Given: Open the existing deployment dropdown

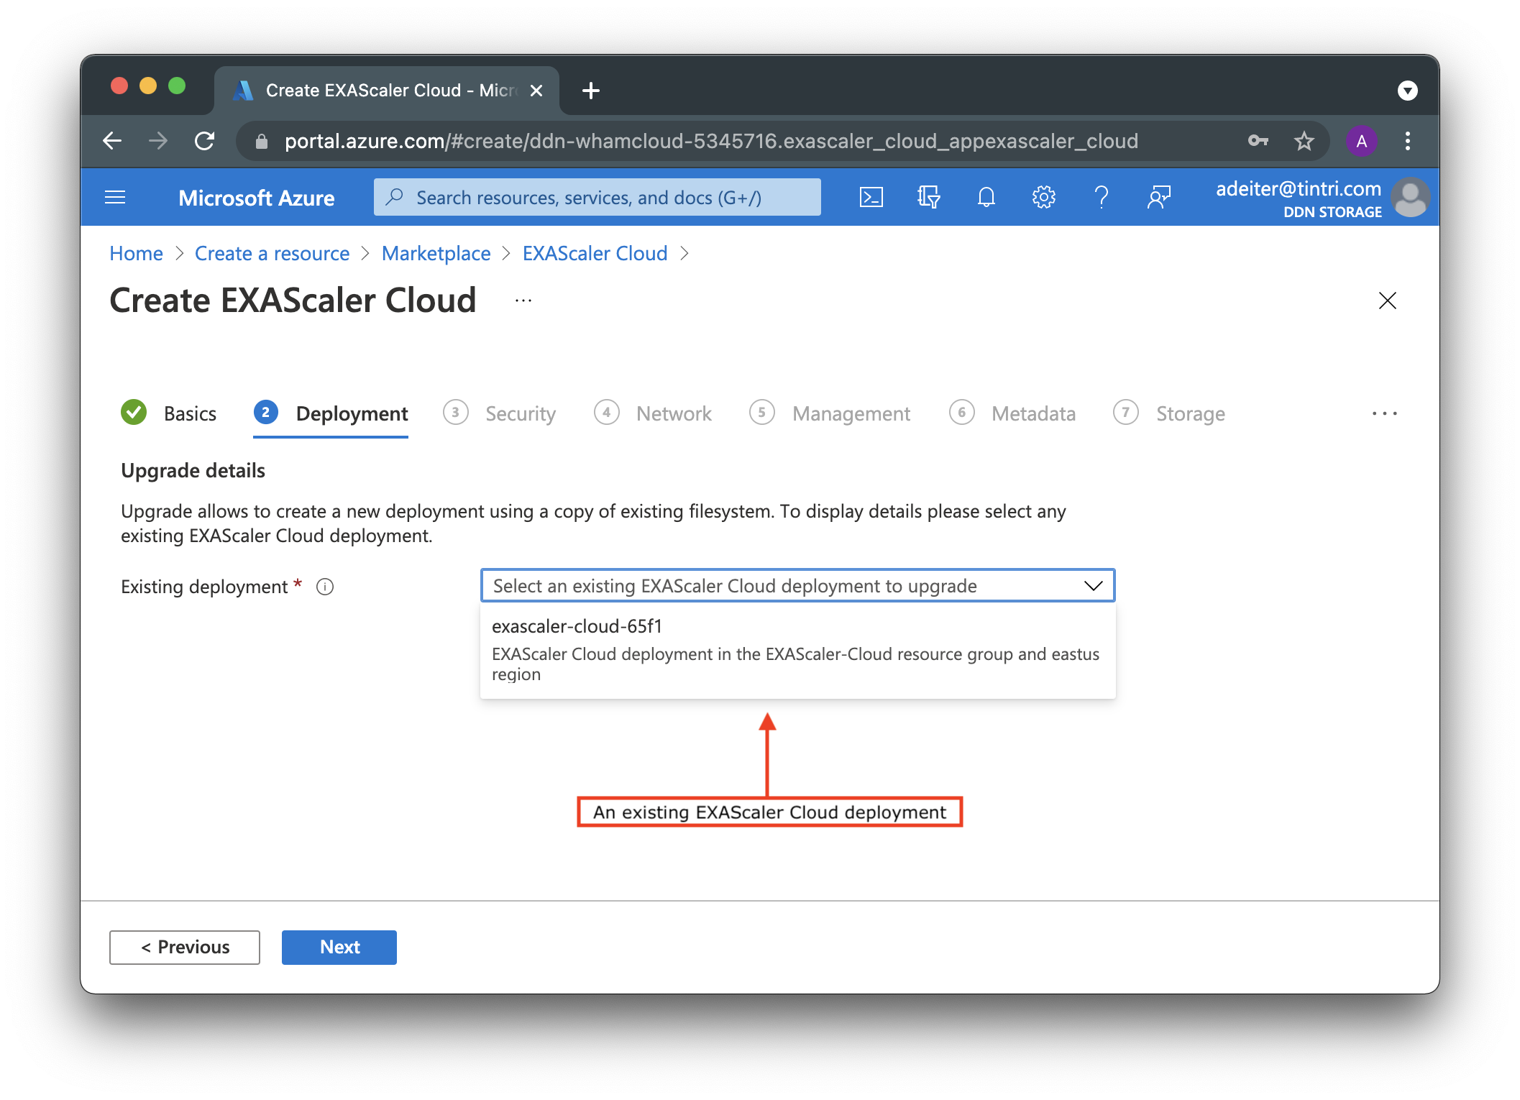Looking at the screenshot, I should pos(797,586).
